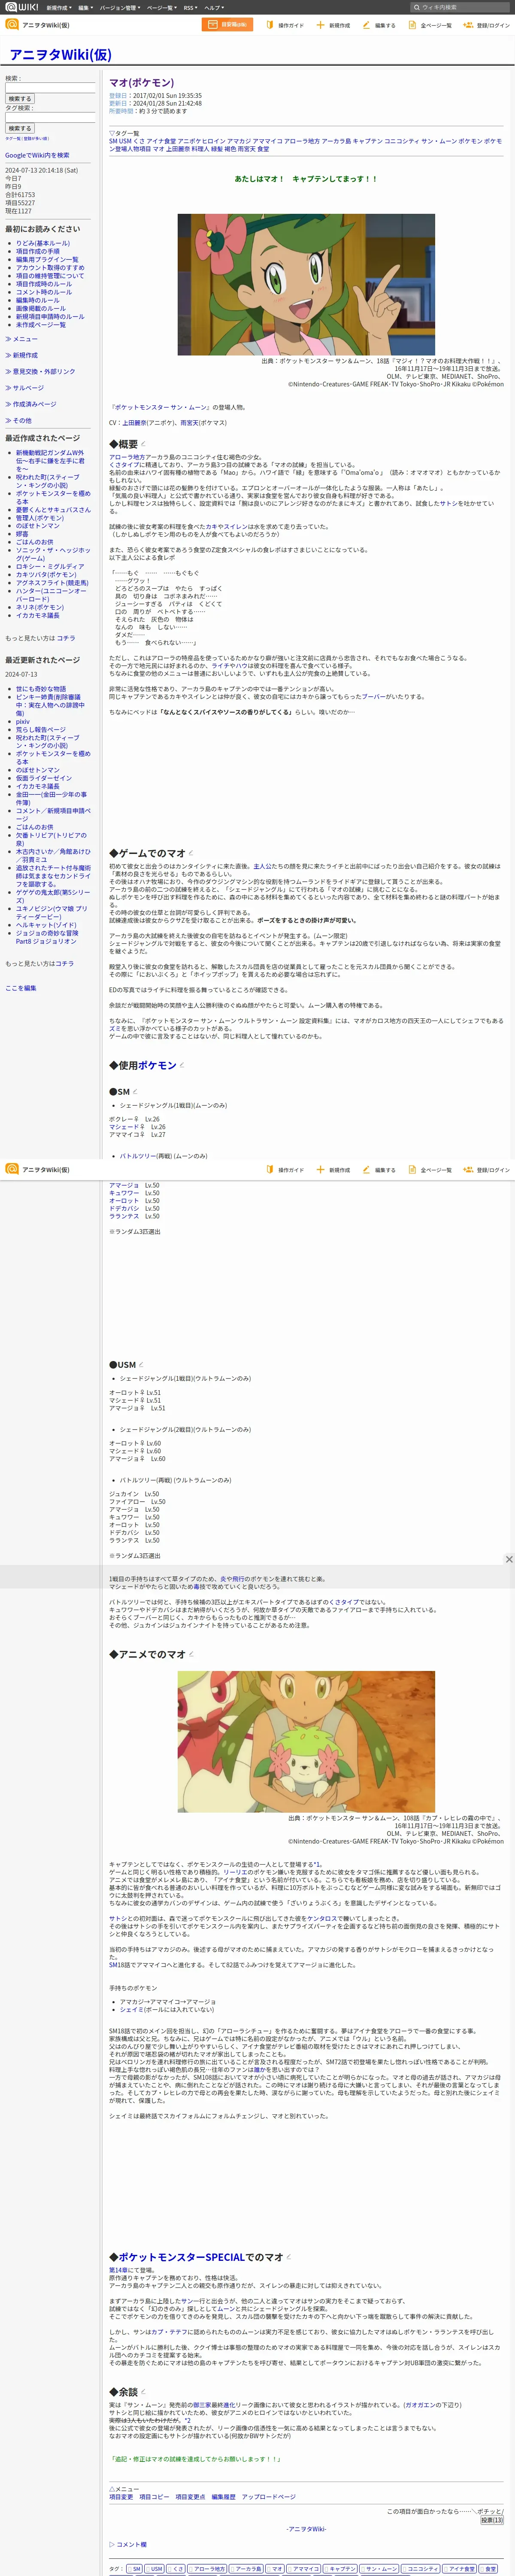
Task: Open 操作ガイド in the lower header
Action: pyautogui.click(x=286, y=1169)
